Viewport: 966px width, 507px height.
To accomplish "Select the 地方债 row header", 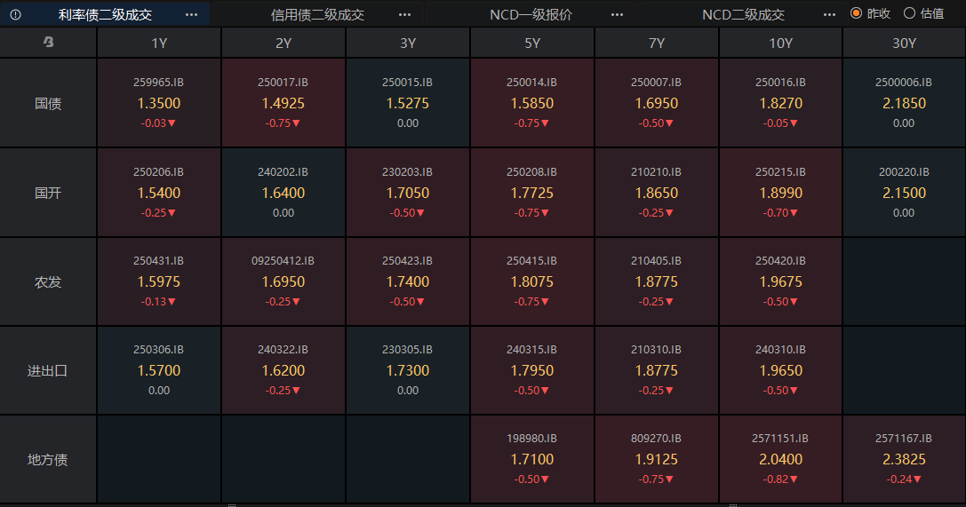I will [48, 460].
